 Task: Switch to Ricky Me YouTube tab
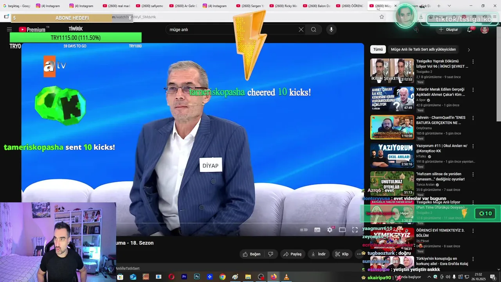283,6
